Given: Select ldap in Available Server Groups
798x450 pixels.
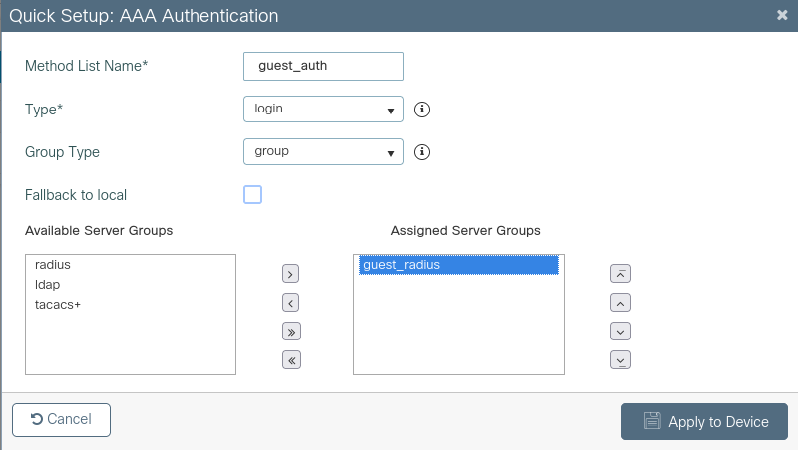Looking at the screenshot, I should (x=48, y=285).
